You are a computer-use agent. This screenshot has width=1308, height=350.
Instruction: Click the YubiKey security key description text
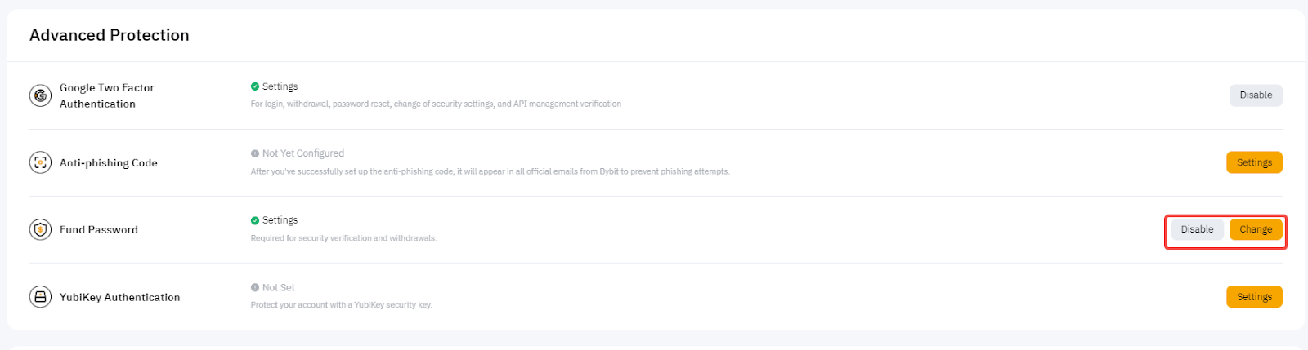pyautogui.click(x=341, y=305)
